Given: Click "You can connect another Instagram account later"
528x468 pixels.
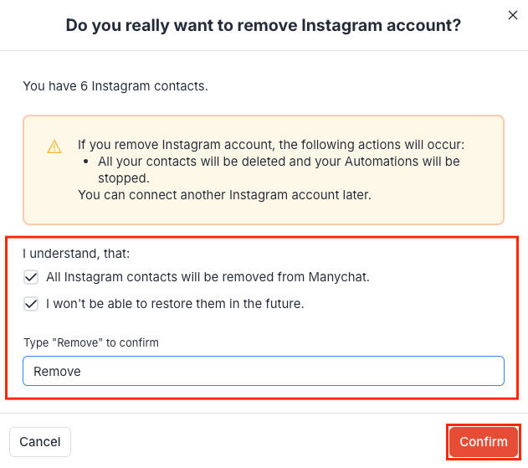Looking at the screenshot, I should point(224,195).
